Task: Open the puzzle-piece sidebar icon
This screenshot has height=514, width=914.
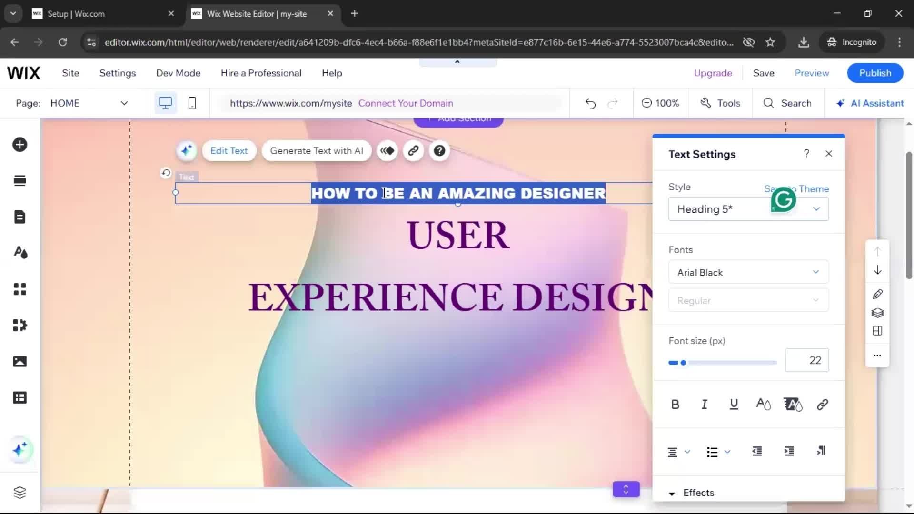Action: [20, 325]
